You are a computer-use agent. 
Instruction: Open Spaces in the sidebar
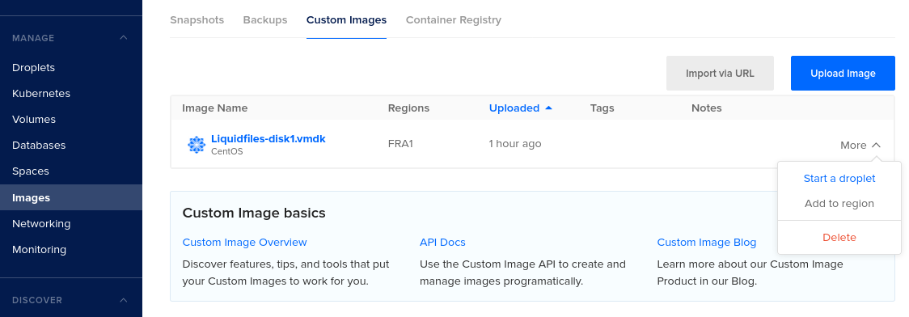click(31, 171)
